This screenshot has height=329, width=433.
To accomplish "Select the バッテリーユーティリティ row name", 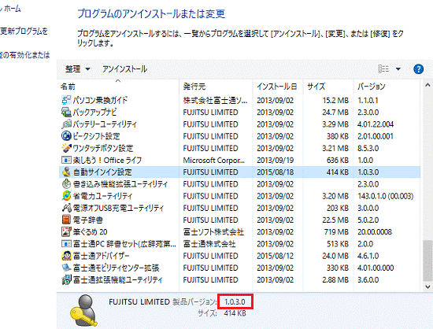I will tap(105, 124).
